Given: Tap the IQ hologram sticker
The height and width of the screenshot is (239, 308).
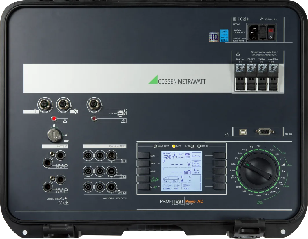Looking at the screenshot, I should click(x=214, y=36).
